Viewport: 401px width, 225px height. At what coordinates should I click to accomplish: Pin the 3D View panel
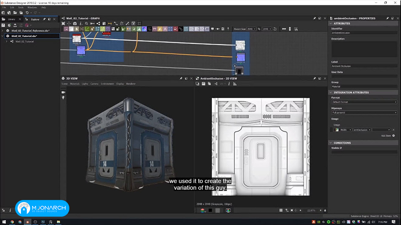tap(181, 79)
